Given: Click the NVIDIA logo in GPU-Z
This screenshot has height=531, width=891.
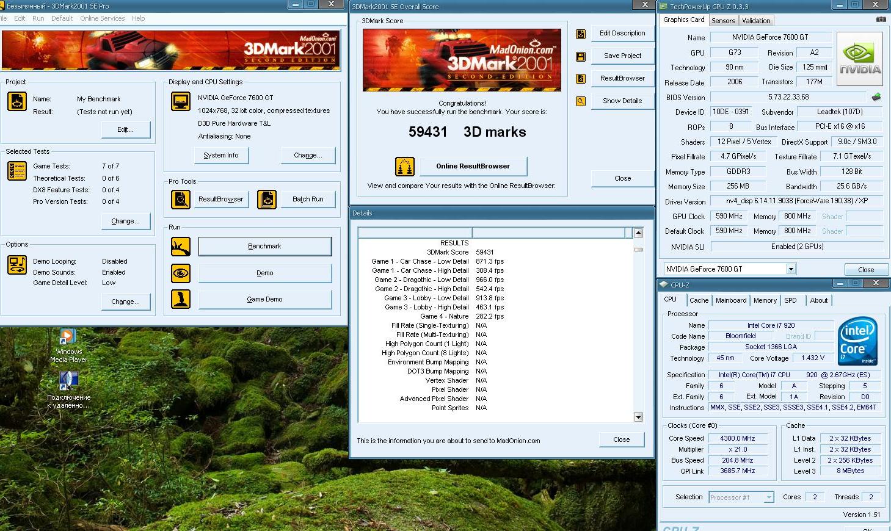Looking at the screenshot, I should pos(859,59).
